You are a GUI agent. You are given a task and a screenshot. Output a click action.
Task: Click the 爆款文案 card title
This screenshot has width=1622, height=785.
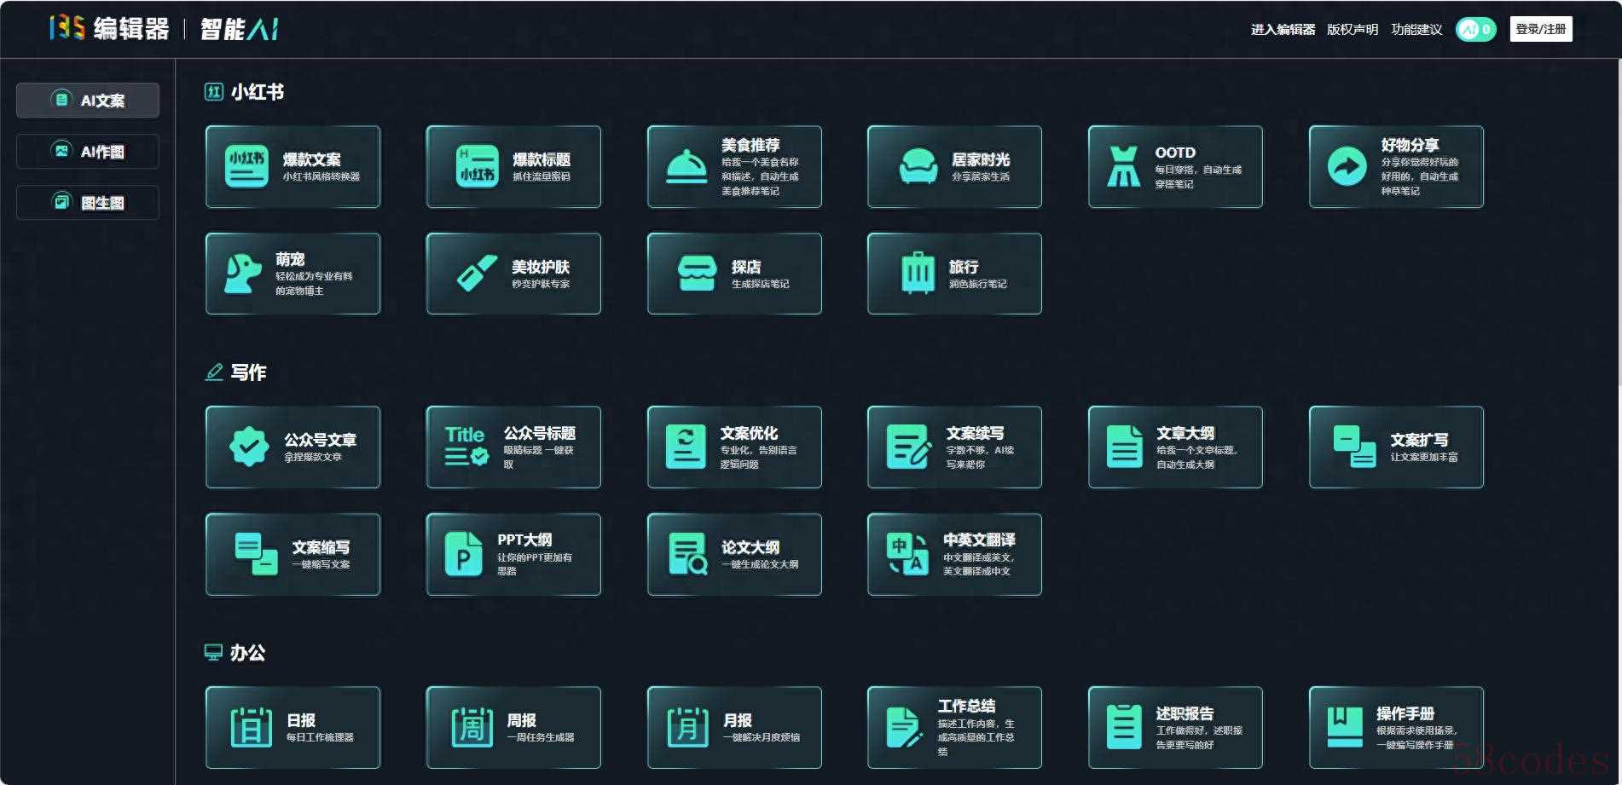[x=311, y=159]
